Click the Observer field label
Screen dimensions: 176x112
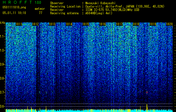click(x=57, y=3)
